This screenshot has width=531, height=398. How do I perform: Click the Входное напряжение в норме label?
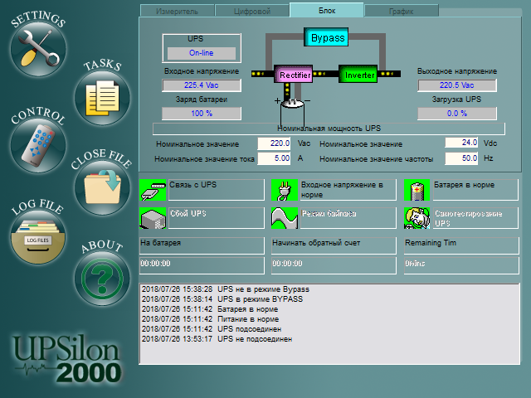348,190
